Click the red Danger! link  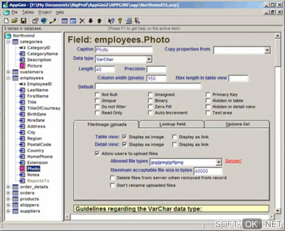233,161
